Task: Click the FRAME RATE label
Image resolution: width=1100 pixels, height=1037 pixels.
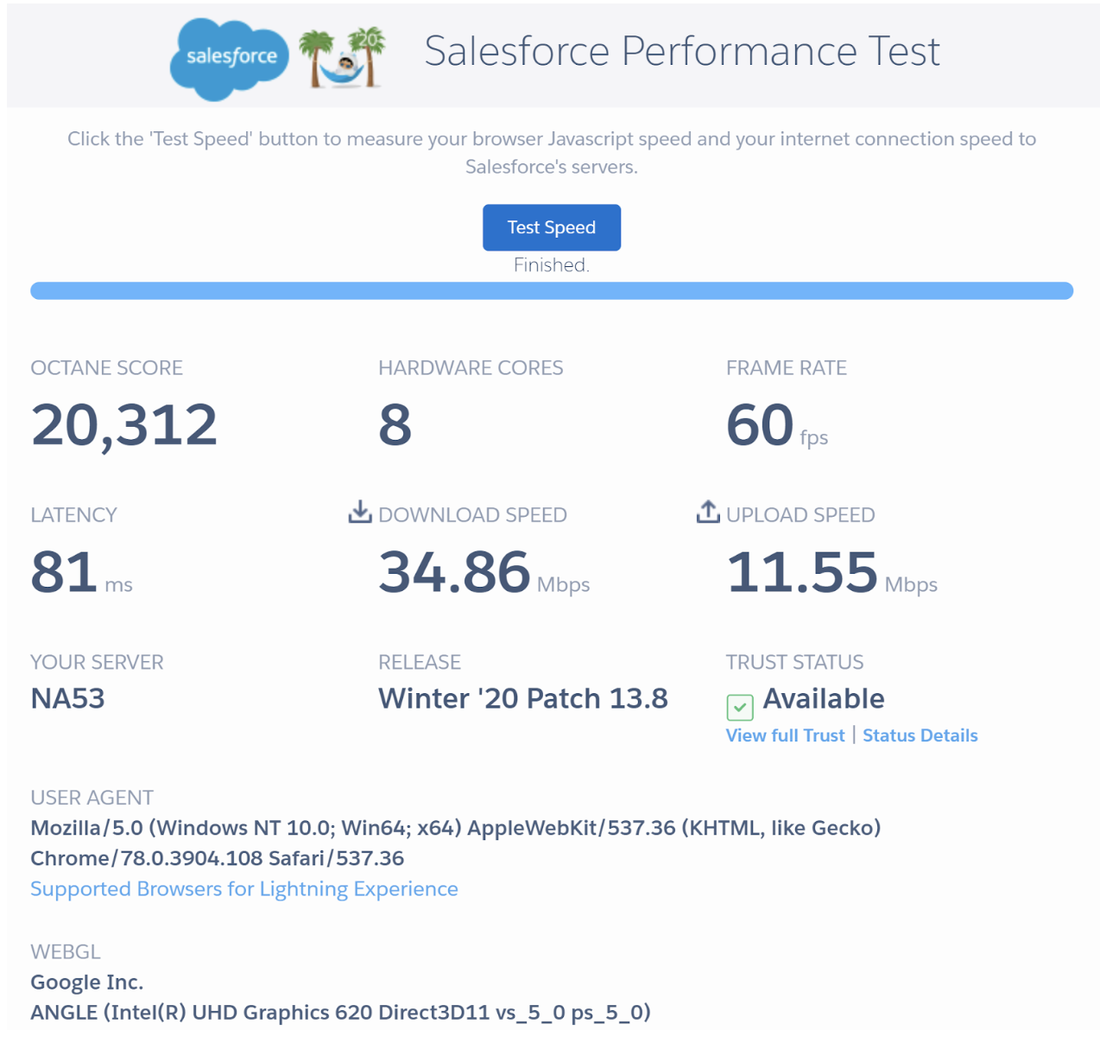Action: coord(786,368)
